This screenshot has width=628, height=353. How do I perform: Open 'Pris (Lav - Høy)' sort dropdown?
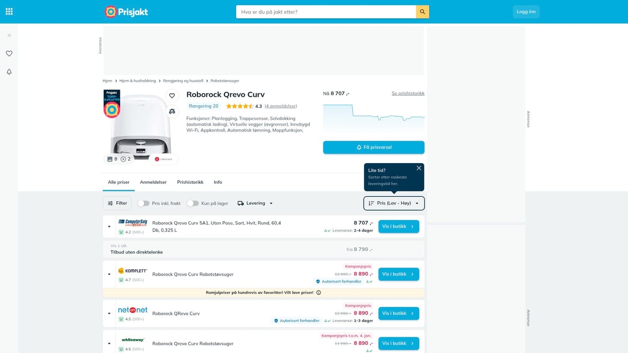pyautogui.click(x=394, y=203)
